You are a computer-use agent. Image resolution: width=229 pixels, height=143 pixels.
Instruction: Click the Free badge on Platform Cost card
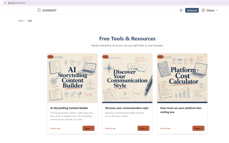click(x=160, y=57)
